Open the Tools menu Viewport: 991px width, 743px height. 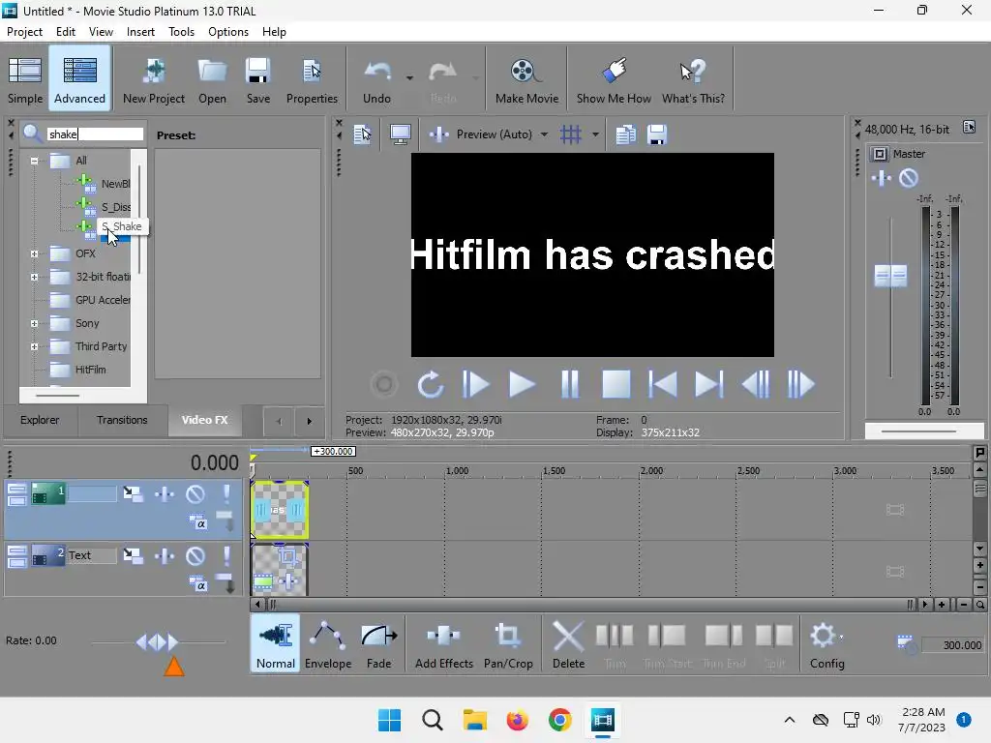coord(181,32)
